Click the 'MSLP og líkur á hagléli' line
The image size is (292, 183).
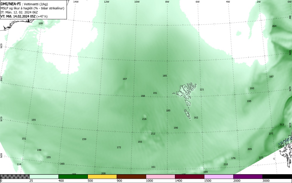point(32,8)
